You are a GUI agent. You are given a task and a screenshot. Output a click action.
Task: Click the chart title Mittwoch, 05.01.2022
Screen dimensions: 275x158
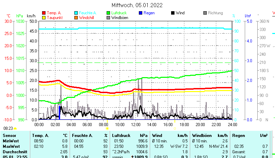click(137, 5)
